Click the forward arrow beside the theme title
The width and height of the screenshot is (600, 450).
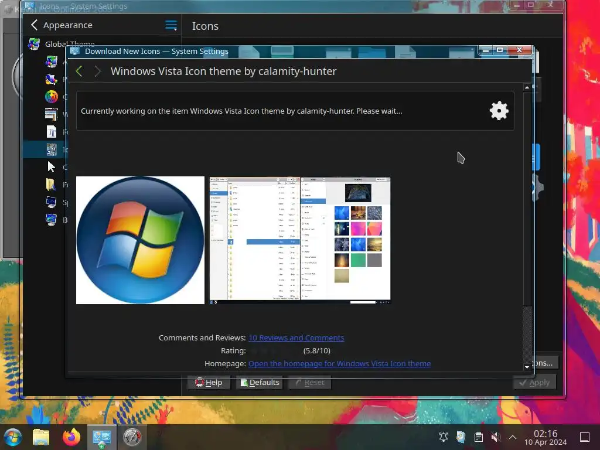[x=98, y=71]
